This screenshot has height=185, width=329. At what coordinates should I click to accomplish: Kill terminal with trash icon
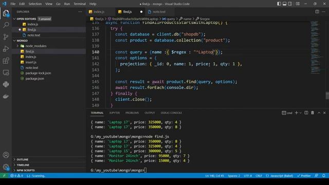(313, 113)
